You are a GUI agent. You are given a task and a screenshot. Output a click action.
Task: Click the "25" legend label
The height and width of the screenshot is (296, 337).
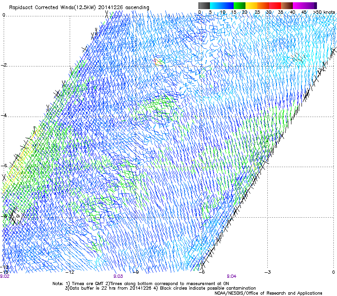(257, 12)
